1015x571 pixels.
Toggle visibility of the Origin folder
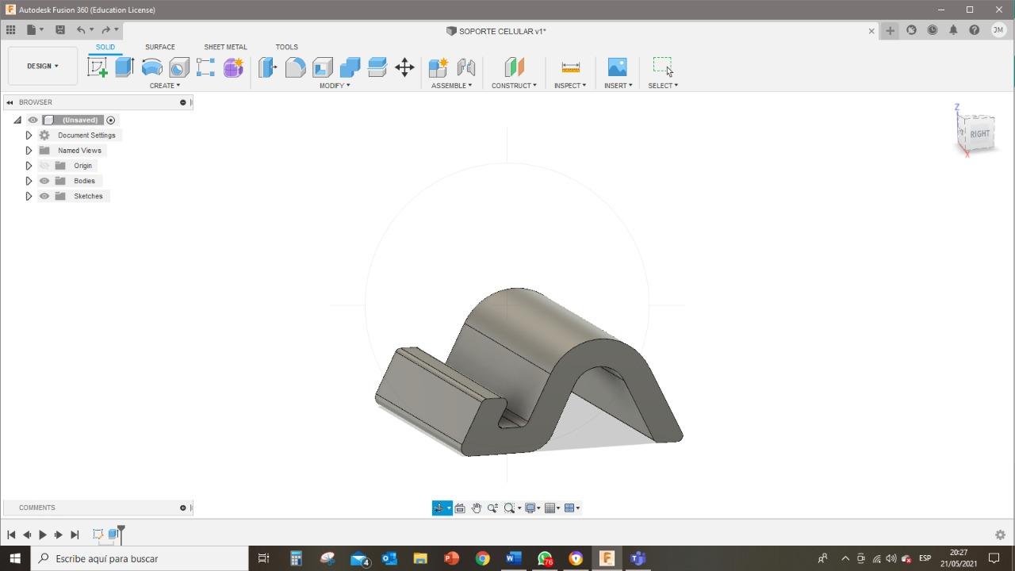click(x=44, y=166)
